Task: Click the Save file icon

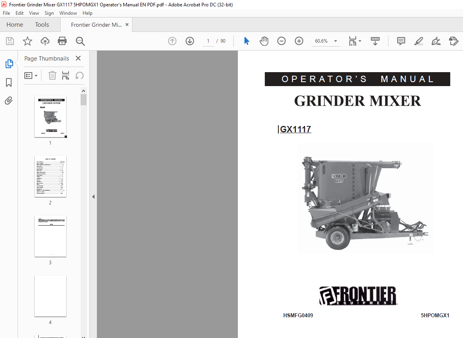Action: [x=10, y=41]
